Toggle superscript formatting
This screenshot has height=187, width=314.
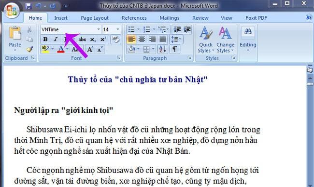[x=103, y=39]
